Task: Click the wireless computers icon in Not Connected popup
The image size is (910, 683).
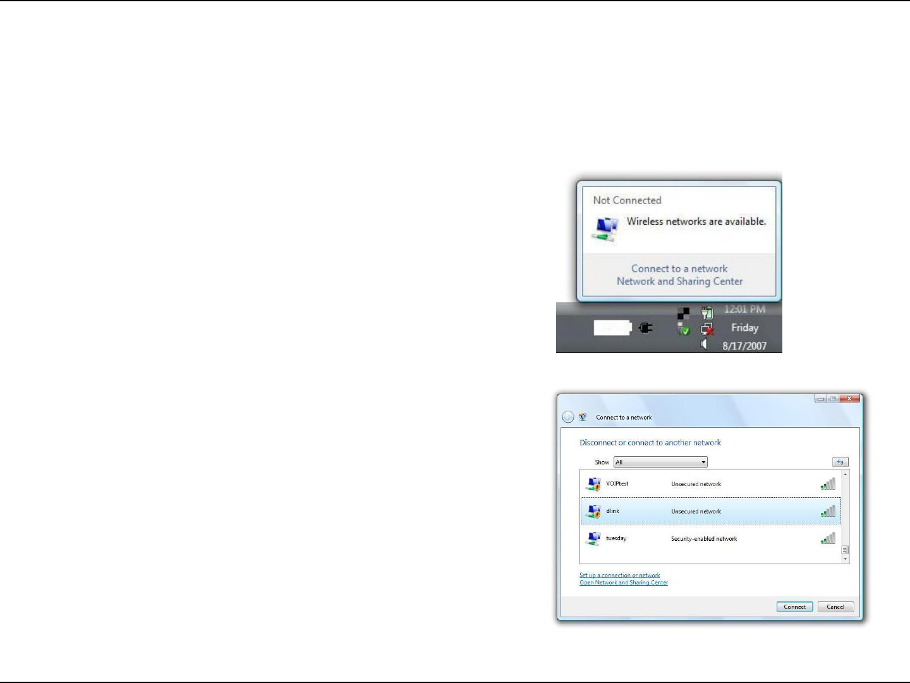Action: tap(605, 228)
